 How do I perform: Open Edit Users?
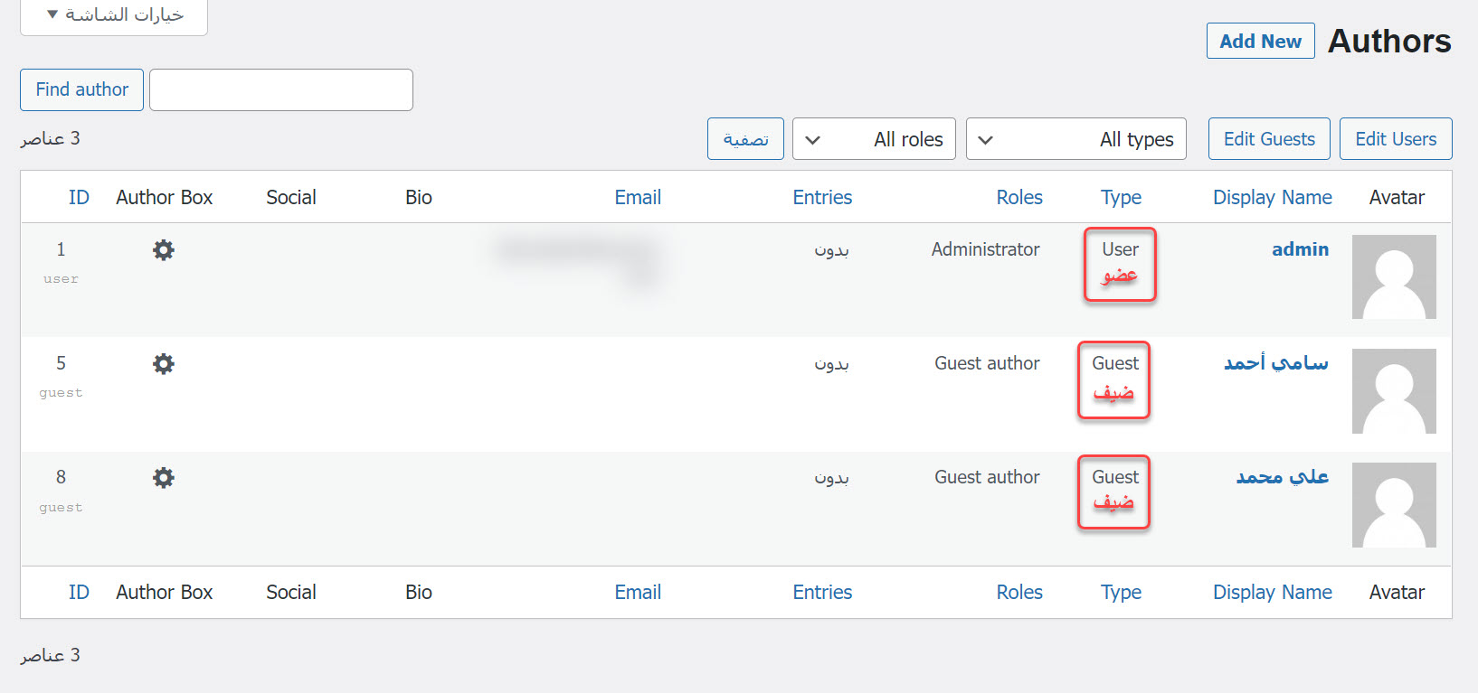(1395, 139)
